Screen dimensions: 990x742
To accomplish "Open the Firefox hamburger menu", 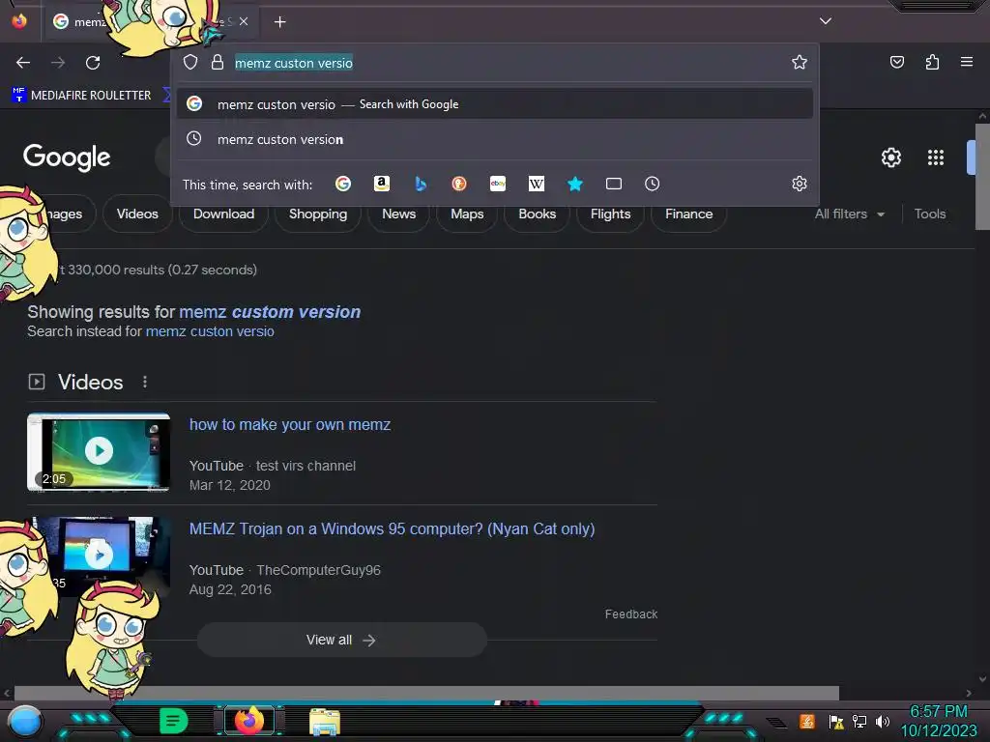I will (966, 62).
